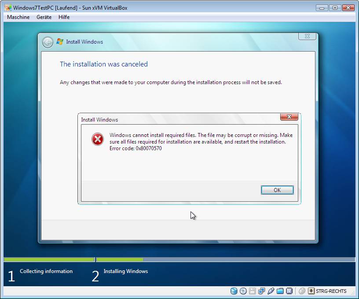This screenshot has width=359, height=299.
Task: Open the CD/DVD drive status icon
Action: [243, 291]
